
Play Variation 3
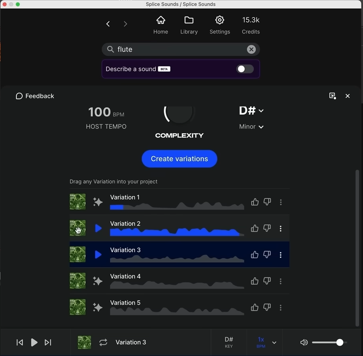point(98,255)
